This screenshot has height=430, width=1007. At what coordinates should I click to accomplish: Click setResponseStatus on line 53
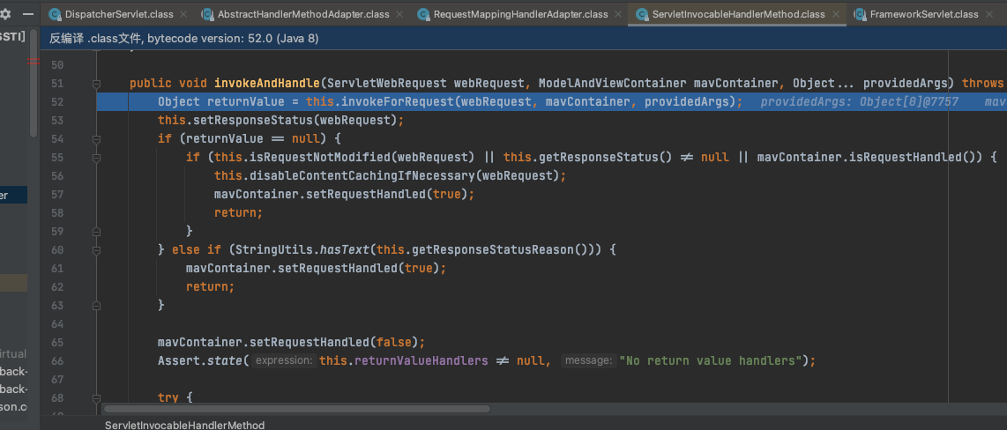[250, 121]
